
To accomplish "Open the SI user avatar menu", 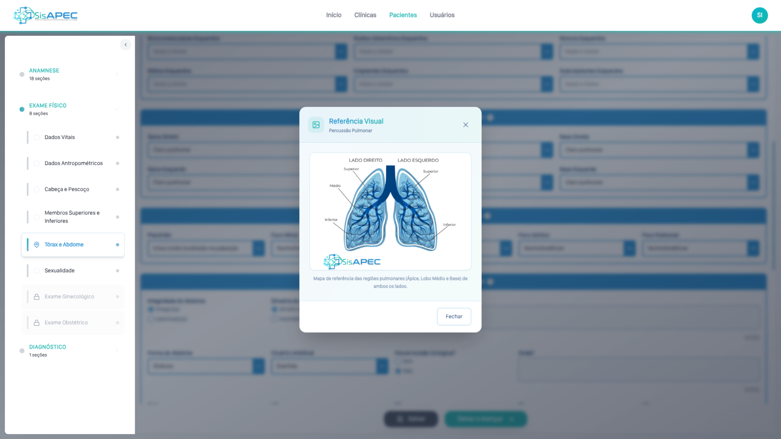I will 760,15.
